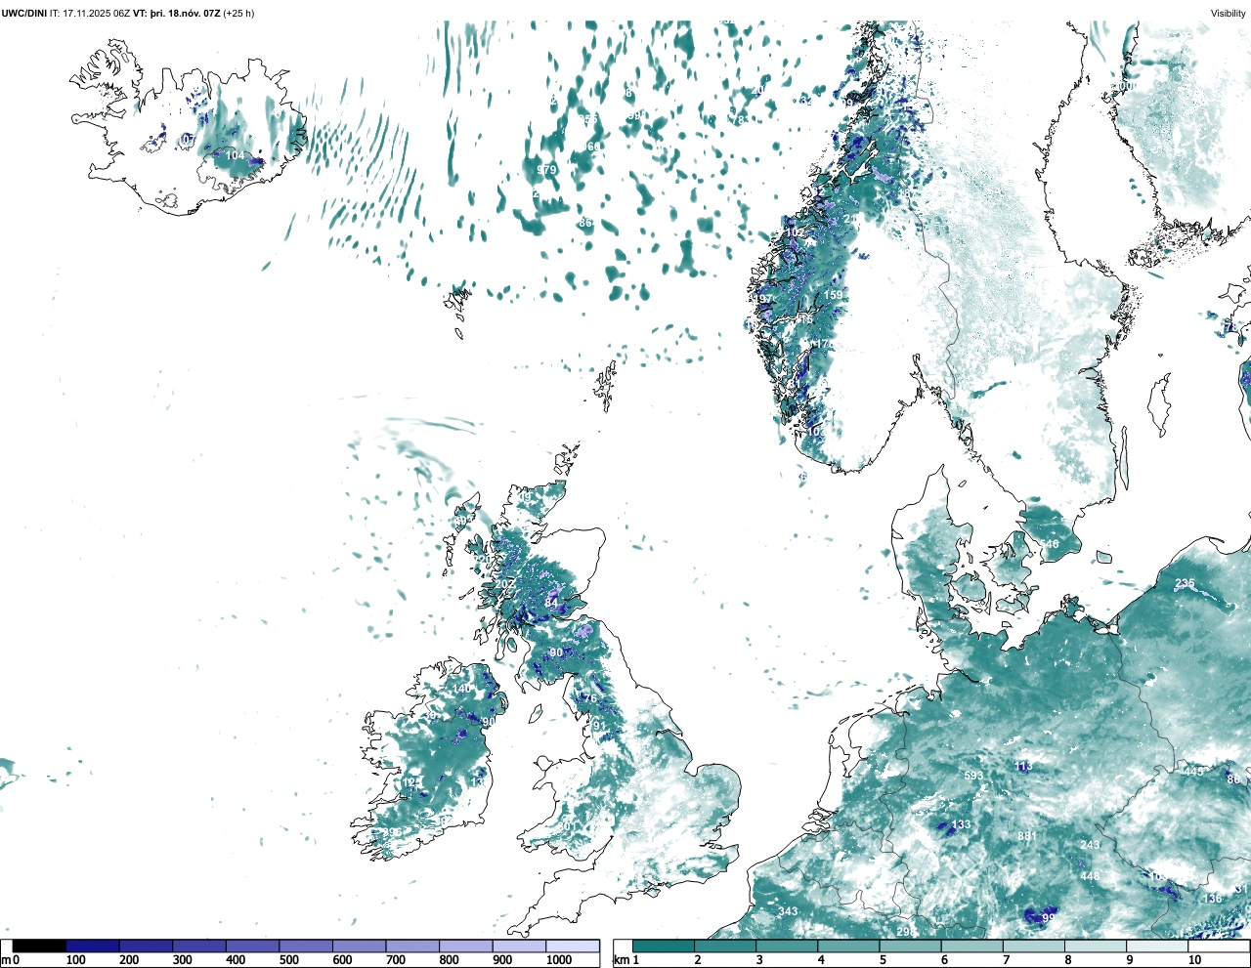Click the '881' value over central Europe
The width and height of the screenshot is (1251, 968).
1026,837
